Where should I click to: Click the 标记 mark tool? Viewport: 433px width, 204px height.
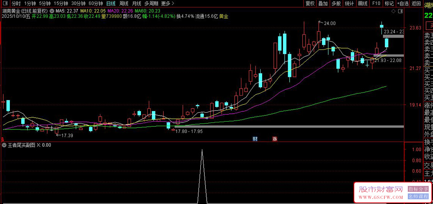[x=389, y=4]
